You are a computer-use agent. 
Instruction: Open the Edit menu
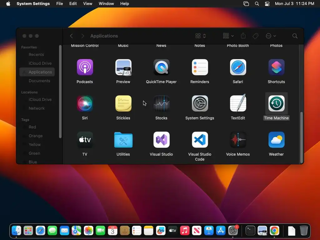[x=73, y=3]
